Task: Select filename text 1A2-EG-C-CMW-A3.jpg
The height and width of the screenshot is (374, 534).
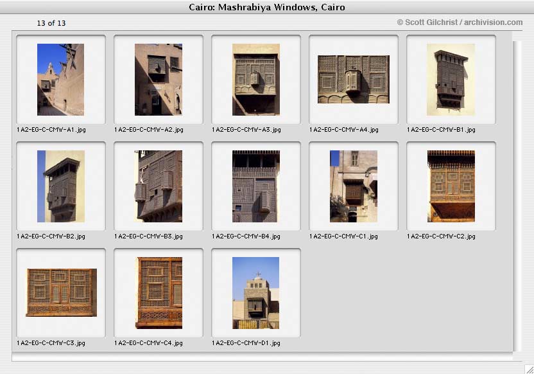Action: tap(246, 130)
